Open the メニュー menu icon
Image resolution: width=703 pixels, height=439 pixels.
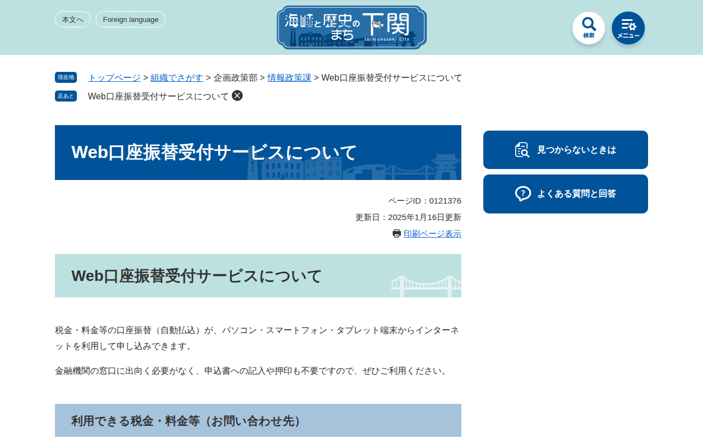coord(628,28)
